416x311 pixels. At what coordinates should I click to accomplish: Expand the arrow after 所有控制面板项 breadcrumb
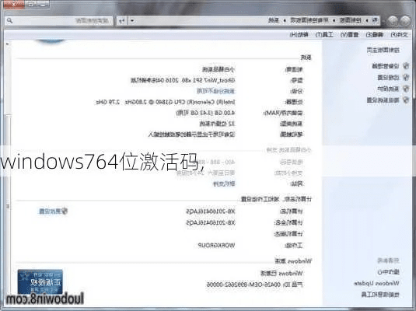coord(285,20)
